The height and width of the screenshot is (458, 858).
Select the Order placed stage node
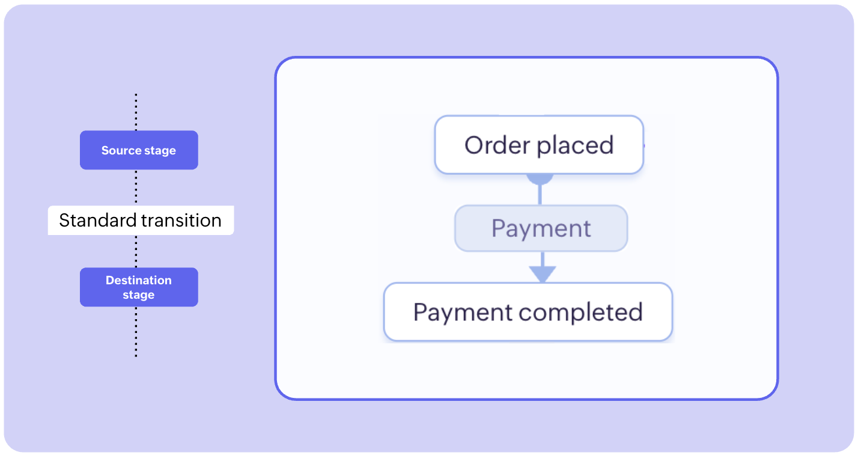pos(539,145)
